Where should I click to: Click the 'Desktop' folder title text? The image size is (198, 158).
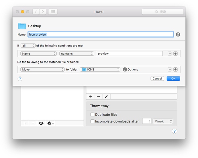point(34,26)
